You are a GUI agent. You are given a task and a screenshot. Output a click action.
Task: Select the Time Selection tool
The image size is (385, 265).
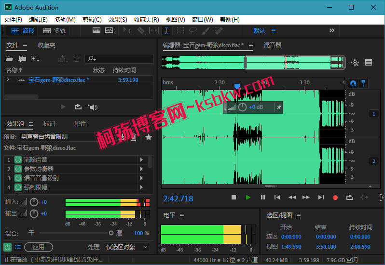[x=167, y=30]
